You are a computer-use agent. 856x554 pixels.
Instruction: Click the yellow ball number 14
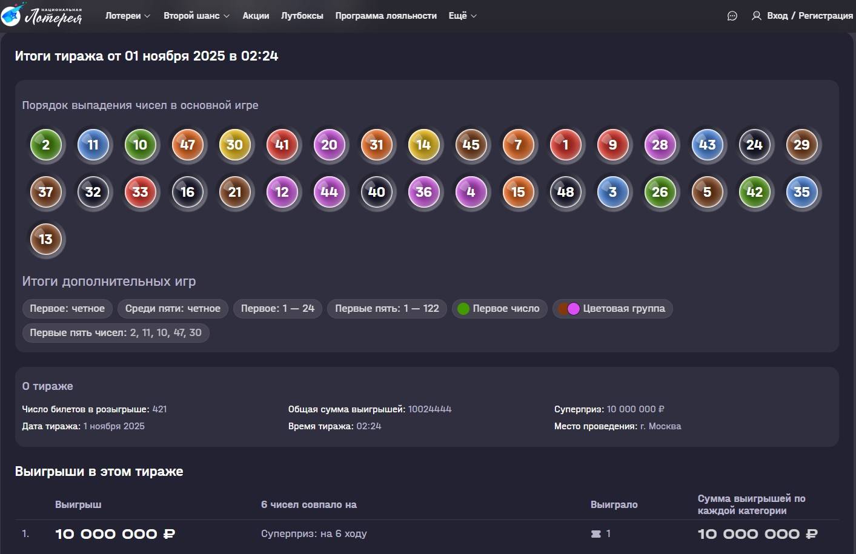(423, 145)
